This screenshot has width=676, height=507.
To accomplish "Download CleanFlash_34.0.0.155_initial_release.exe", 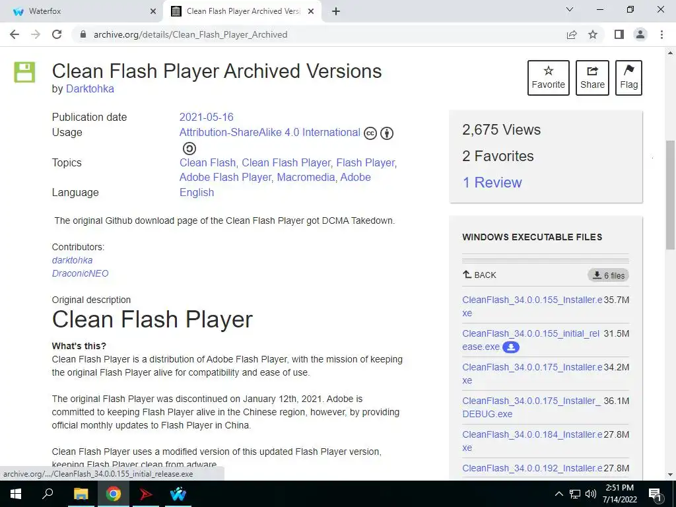I will tap(531, 340).
